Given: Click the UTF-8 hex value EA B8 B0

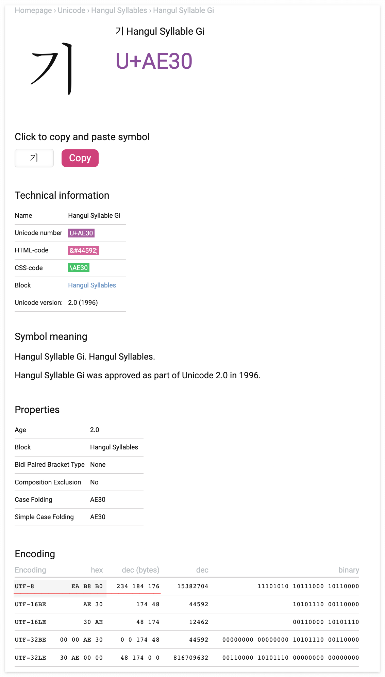Looking at the screenshot, I should point(87,586).
